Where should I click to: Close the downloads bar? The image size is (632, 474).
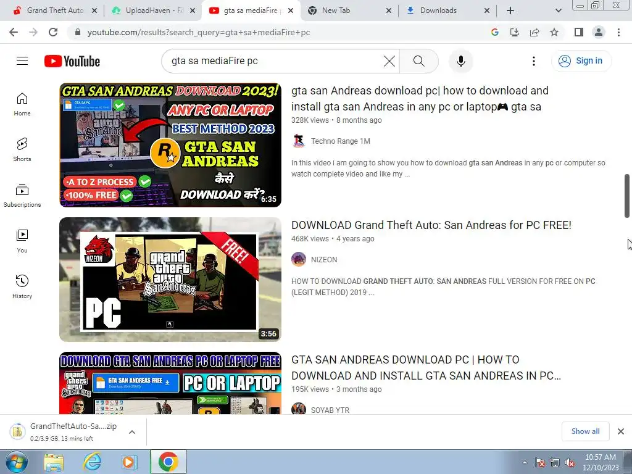tap(621, 431)
